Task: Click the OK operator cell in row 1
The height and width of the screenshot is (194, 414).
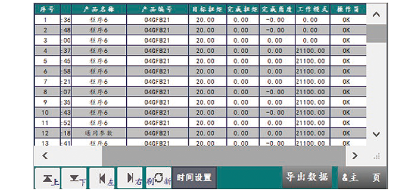Action: coord(348,20)
